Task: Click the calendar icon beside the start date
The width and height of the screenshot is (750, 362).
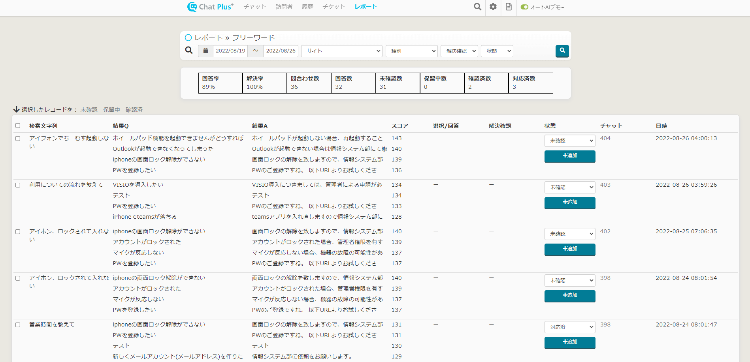Action: click(205, 51)
